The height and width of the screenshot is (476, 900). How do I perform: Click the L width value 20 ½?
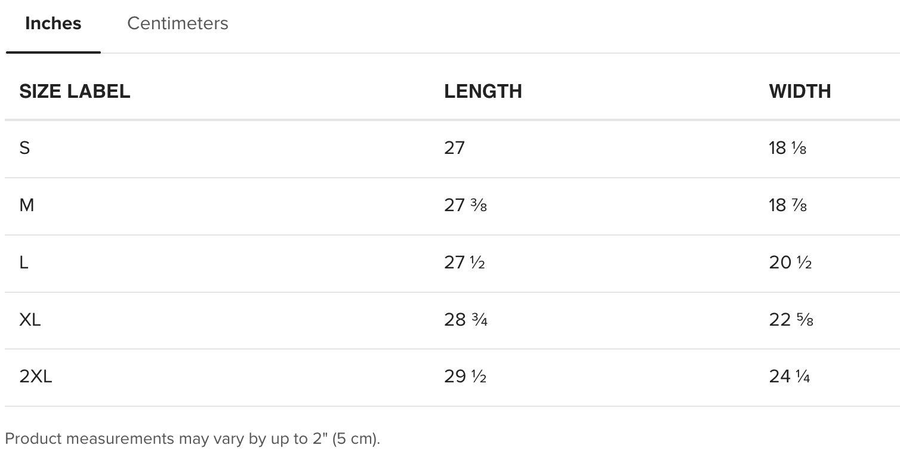coord(790,262)
